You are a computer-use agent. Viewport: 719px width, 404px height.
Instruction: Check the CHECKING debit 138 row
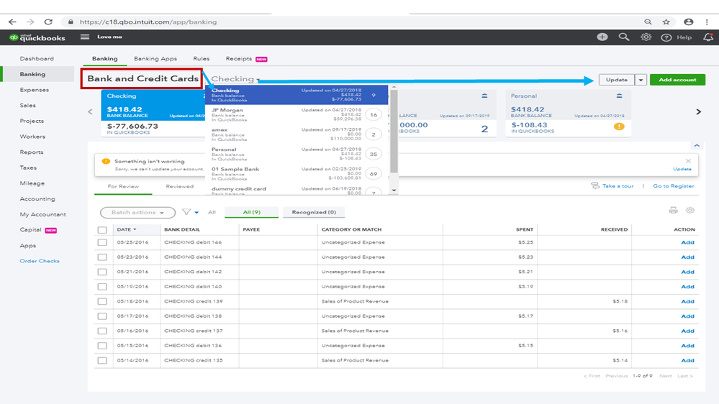(x=102, y=316)
